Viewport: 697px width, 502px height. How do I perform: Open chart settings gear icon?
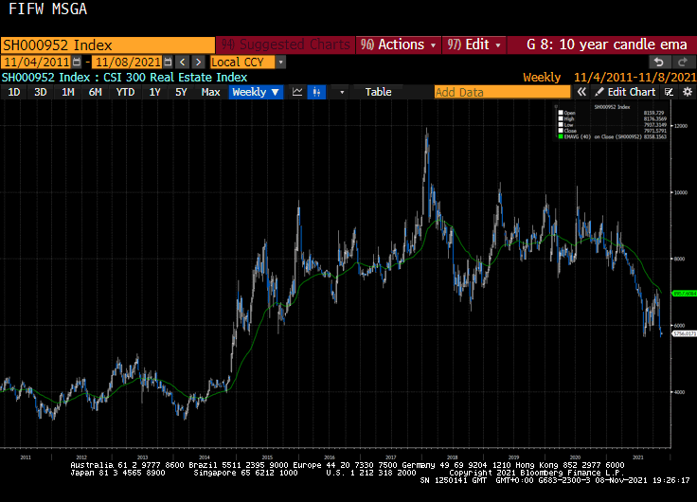coord(688,92)
